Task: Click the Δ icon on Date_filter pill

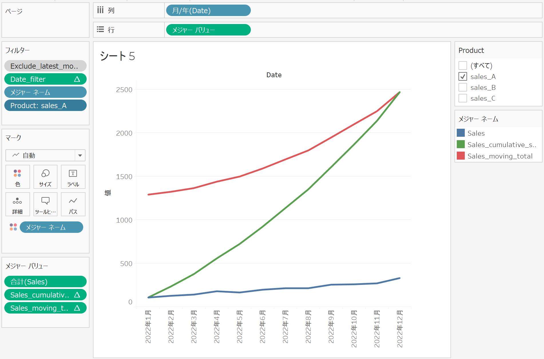Action: point(78,79)
